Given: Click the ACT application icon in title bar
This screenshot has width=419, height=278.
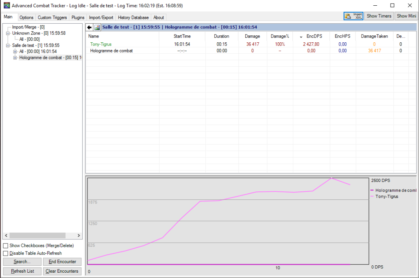Looking at the screenshot, I should (7, 6).
